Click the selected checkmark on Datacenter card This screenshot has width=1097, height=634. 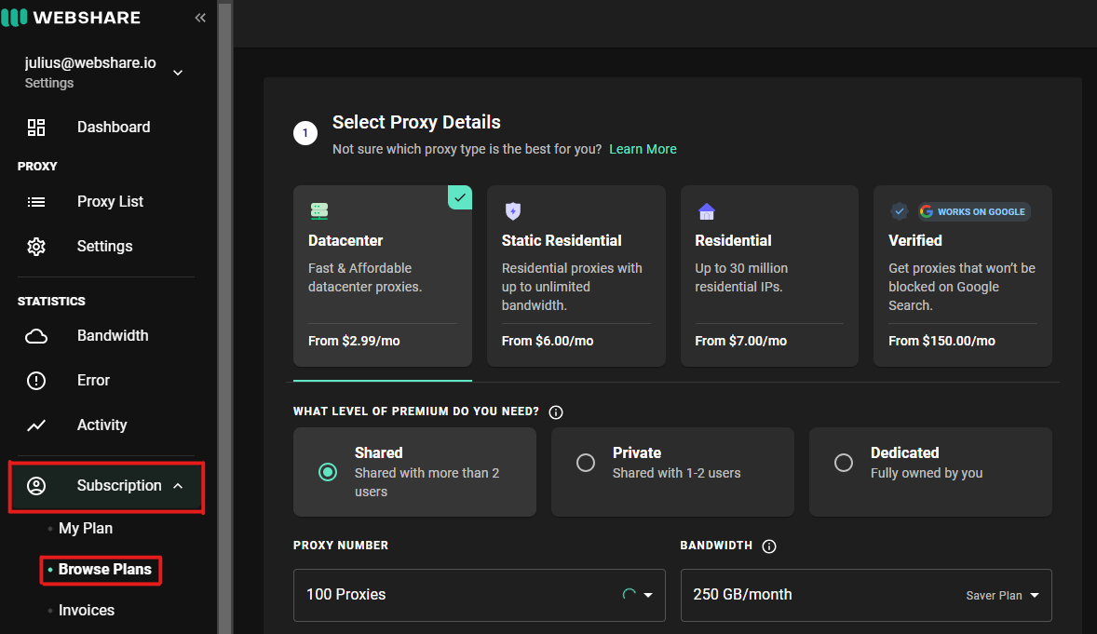coord(460,197)
